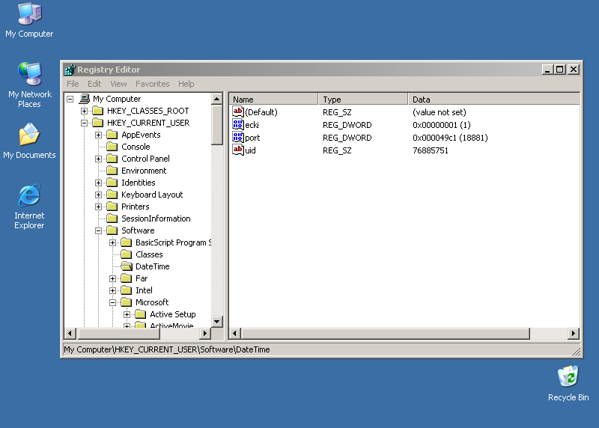Expand the Printers key

point(99,207)
